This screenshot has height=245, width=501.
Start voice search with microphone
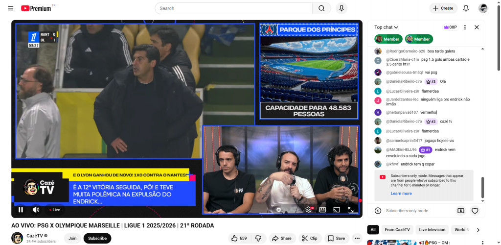[341, 8]
